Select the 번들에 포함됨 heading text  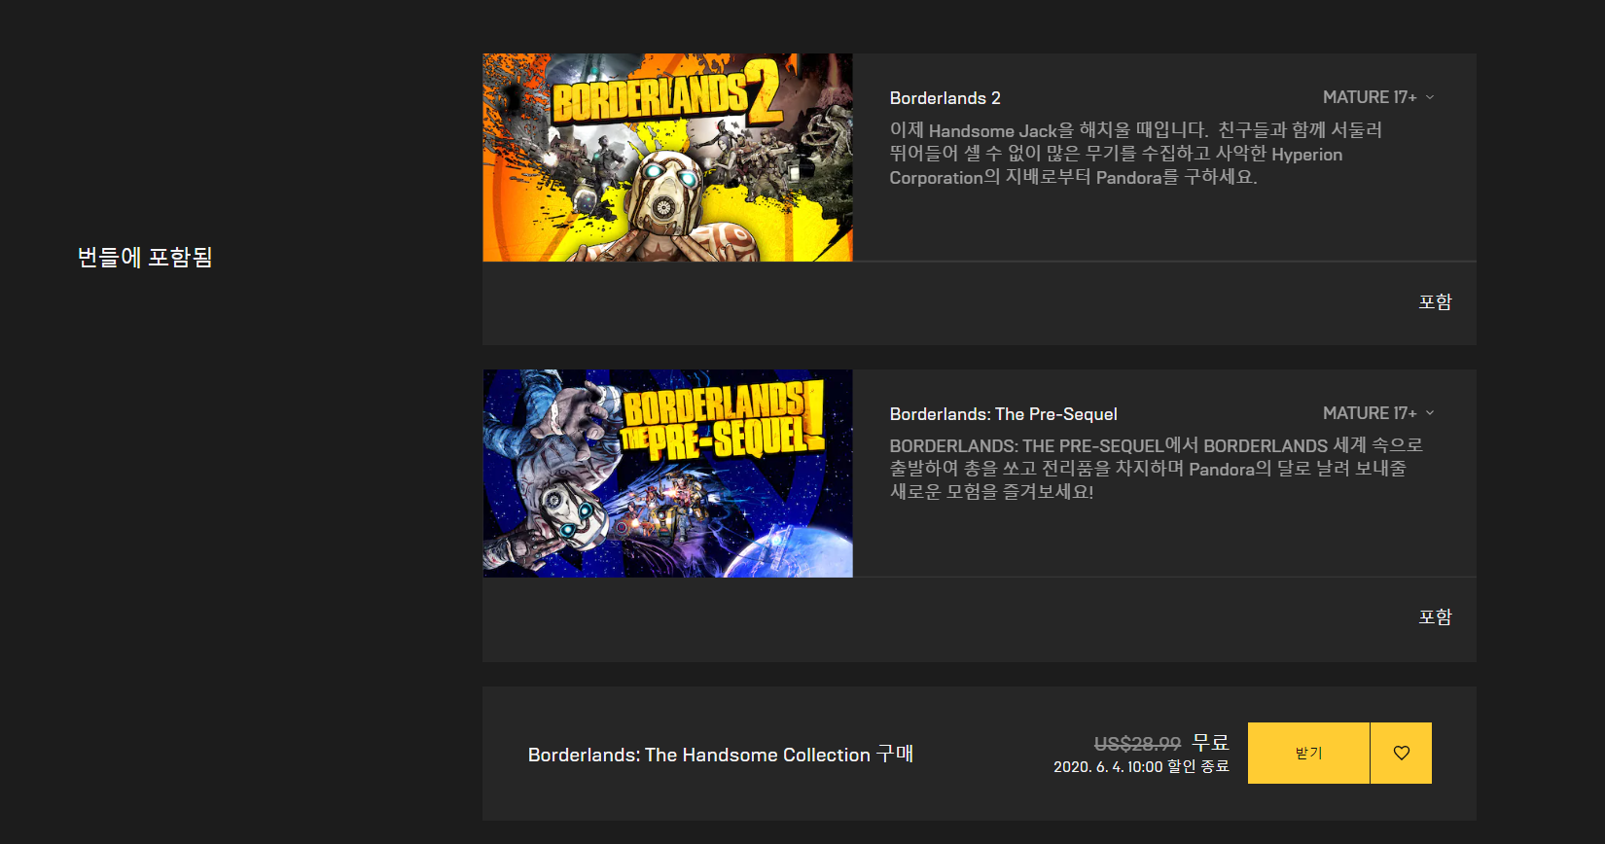tap(145, 257)
